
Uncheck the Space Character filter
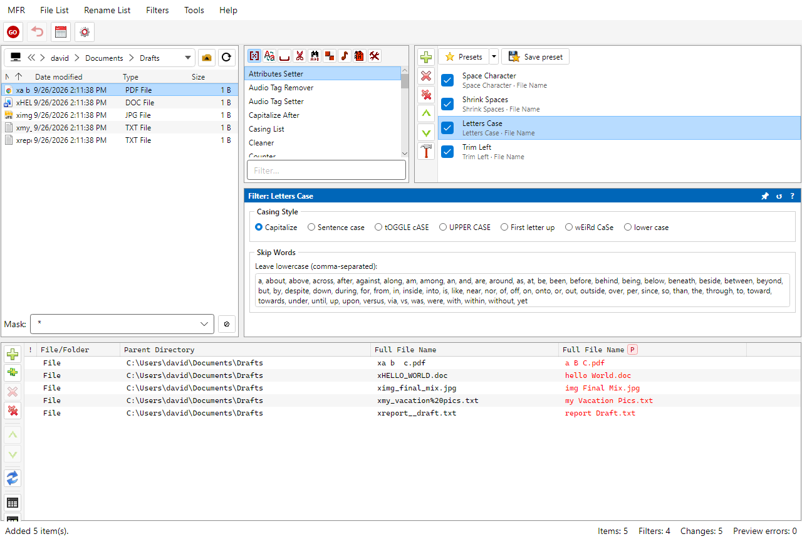(447, 80)
